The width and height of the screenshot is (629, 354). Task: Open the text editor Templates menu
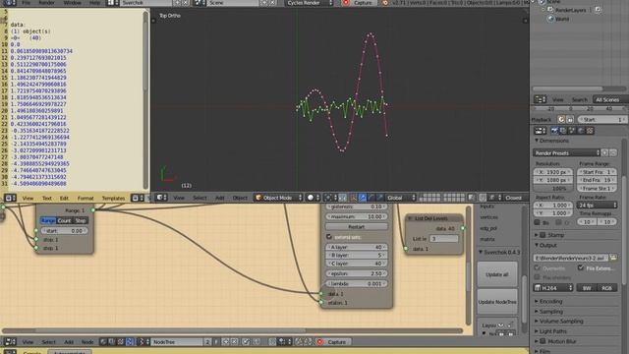coord(114,198)
